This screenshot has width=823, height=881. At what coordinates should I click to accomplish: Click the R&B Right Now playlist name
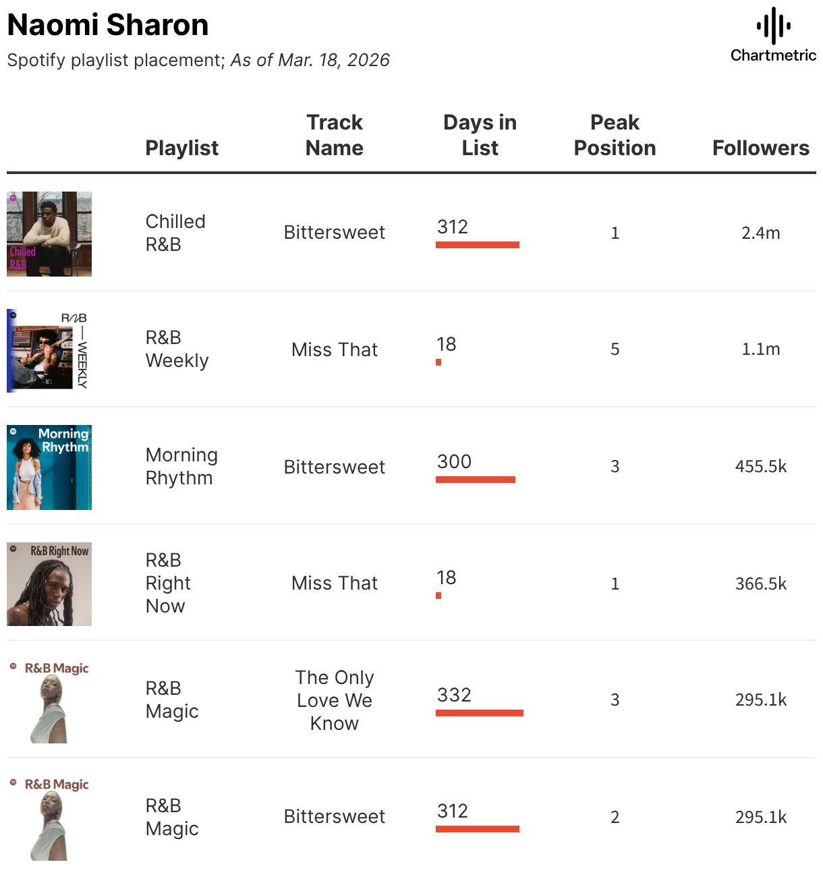pyautogui.click(x=168, y=583)
